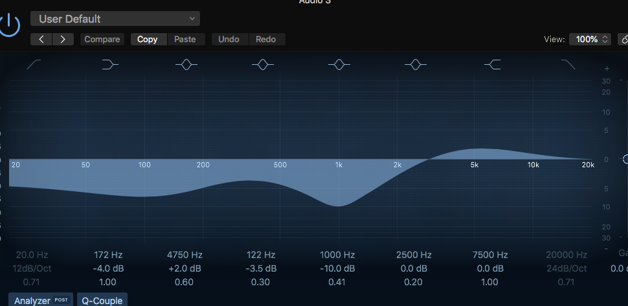Viewport: 628px width, 306px height.
Task: Toggle the high-pass filter band icon
Action: (34, 64)
